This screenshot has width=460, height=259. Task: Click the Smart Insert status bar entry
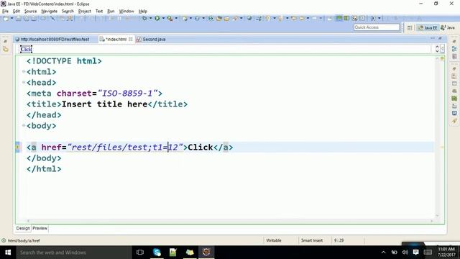point(311,240)
